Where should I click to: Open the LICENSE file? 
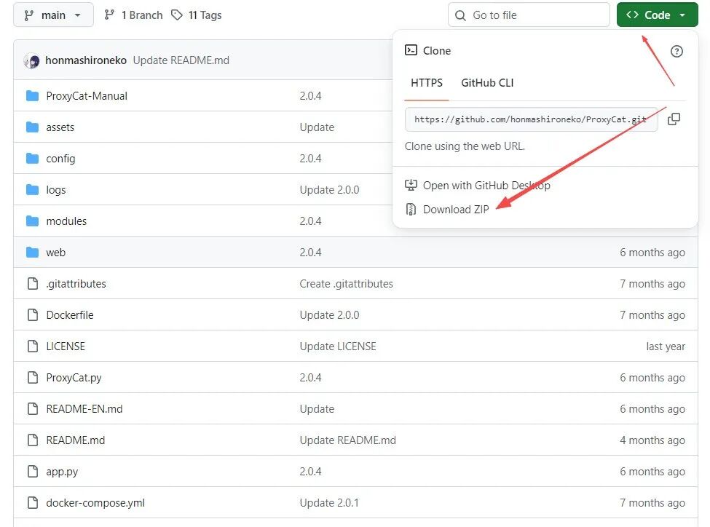tap(66, 346)
